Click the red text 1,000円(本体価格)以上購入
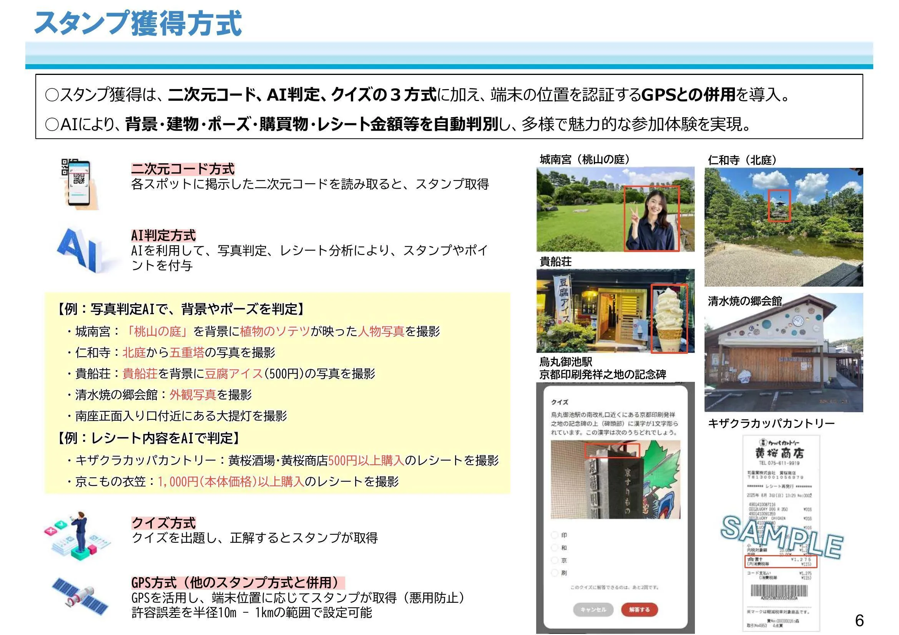Screen dimensions: 899x635 (x=231, y=481)
